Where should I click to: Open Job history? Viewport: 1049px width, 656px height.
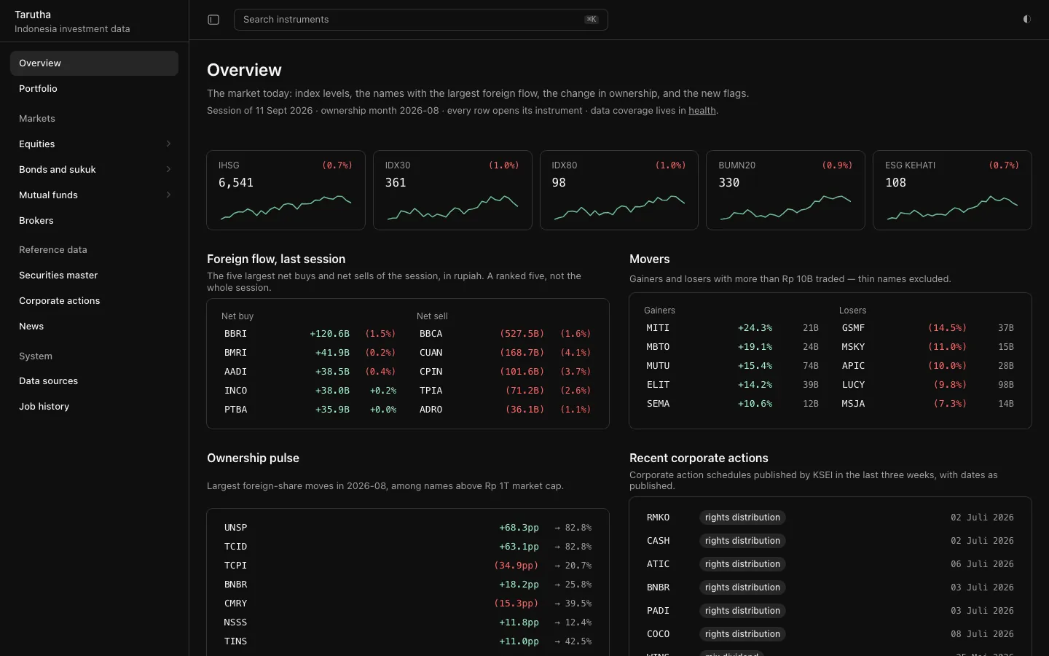tap(94, 406)
